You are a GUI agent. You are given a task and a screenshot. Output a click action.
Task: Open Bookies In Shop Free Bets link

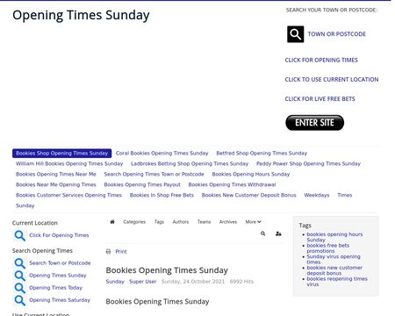click(162, 195)
